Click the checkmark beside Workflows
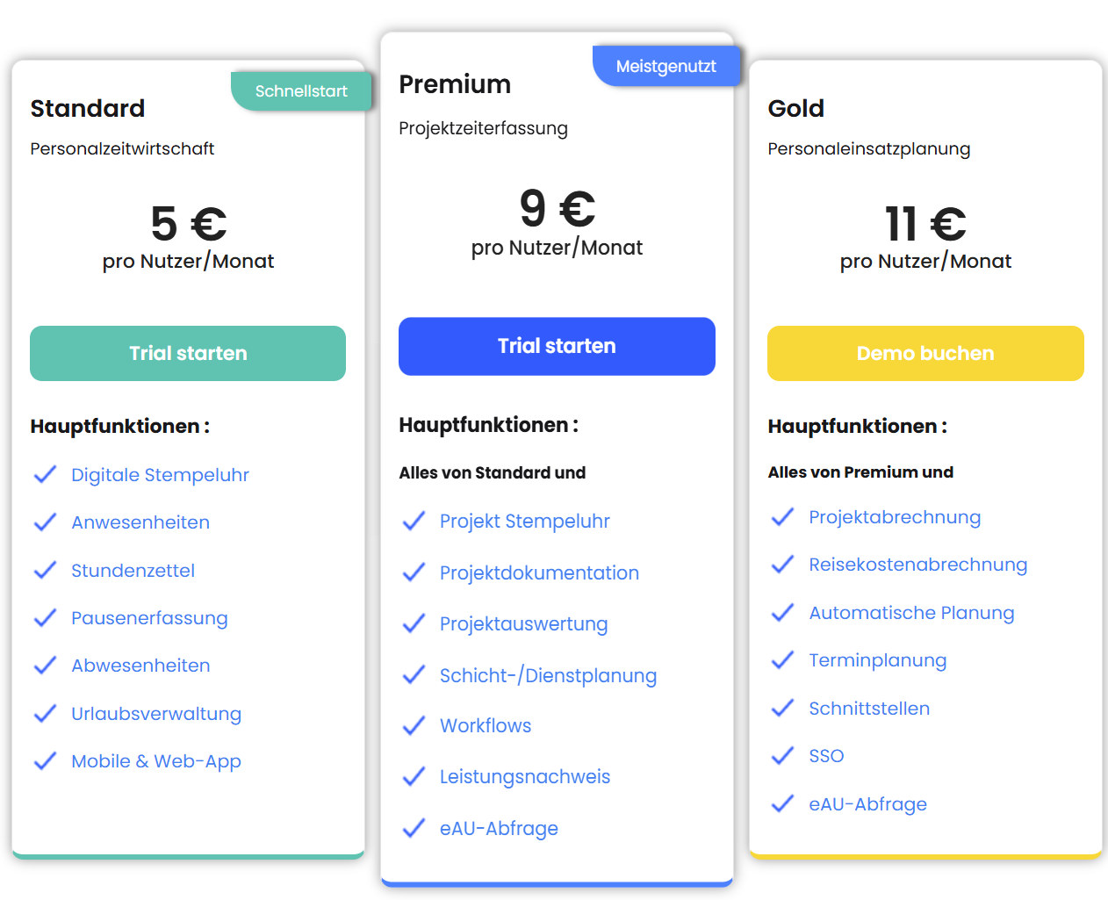 [x=413, y=725]
